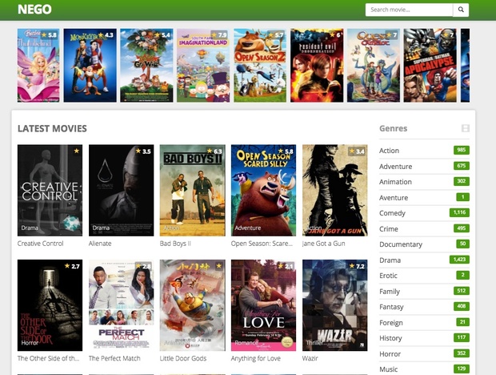Focus the Search movie input field
The width and height of the screenshot is (496, 375).
tap(409, 10)
